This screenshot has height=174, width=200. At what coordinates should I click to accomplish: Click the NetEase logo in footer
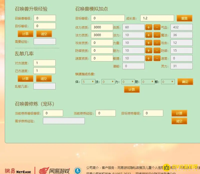coord(18,171)
